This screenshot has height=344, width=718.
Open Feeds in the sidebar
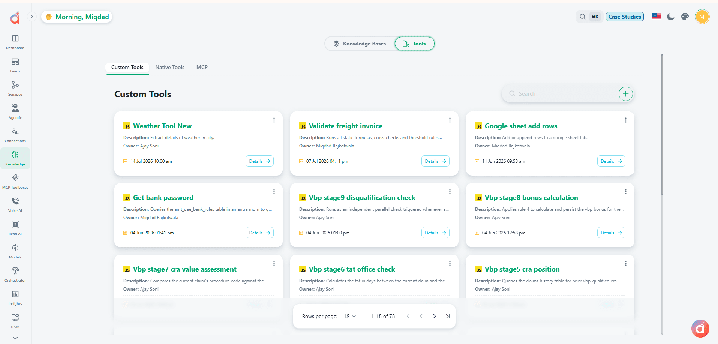pyautogui.click(x=15, y=65)
